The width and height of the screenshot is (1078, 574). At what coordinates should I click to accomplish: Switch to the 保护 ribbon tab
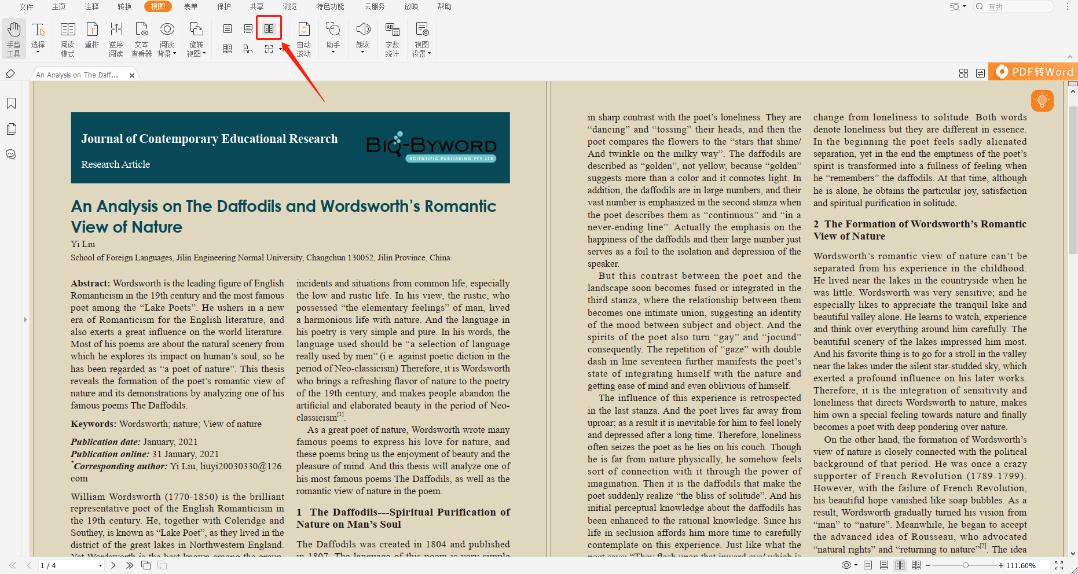[224, 6]
